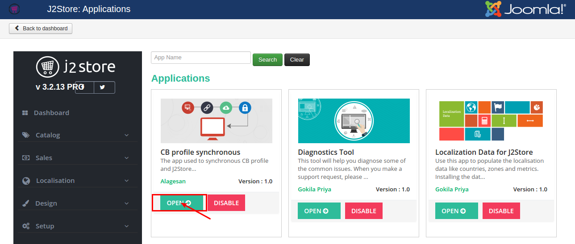Click Gokila Priya under Localization Data
Screen dimensions: 575x244
click(452, 190)
